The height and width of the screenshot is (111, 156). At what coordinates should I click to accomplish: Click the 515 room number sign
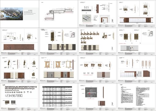tap(86, 7)
